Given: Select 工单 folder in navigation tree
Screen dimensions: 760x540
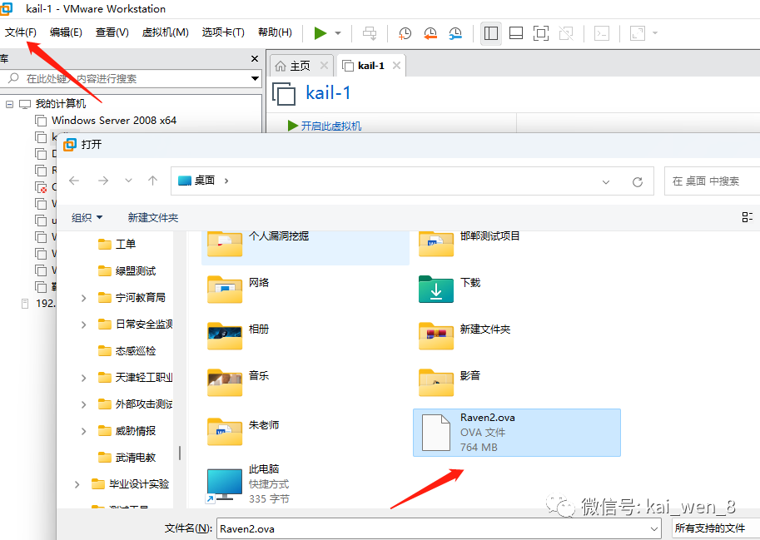Looking at the screenshot, I should [117, 244].
